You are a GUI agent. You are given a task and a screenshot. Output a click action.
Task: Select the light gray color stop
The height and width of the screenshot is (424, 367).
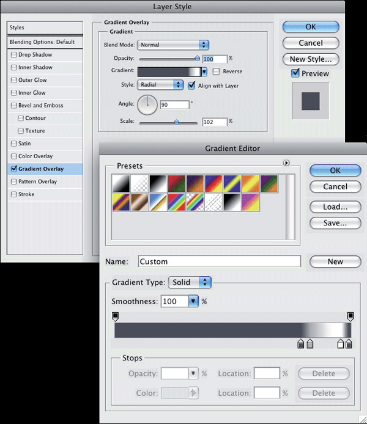tap(310, 343)
